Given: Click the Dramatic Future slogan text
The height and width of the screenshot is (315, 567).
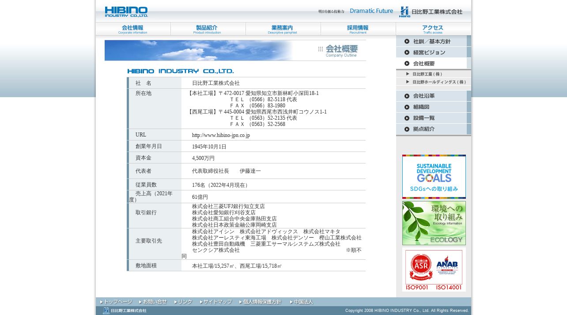Looking at the screenshot, I should [x=371, y=11].
